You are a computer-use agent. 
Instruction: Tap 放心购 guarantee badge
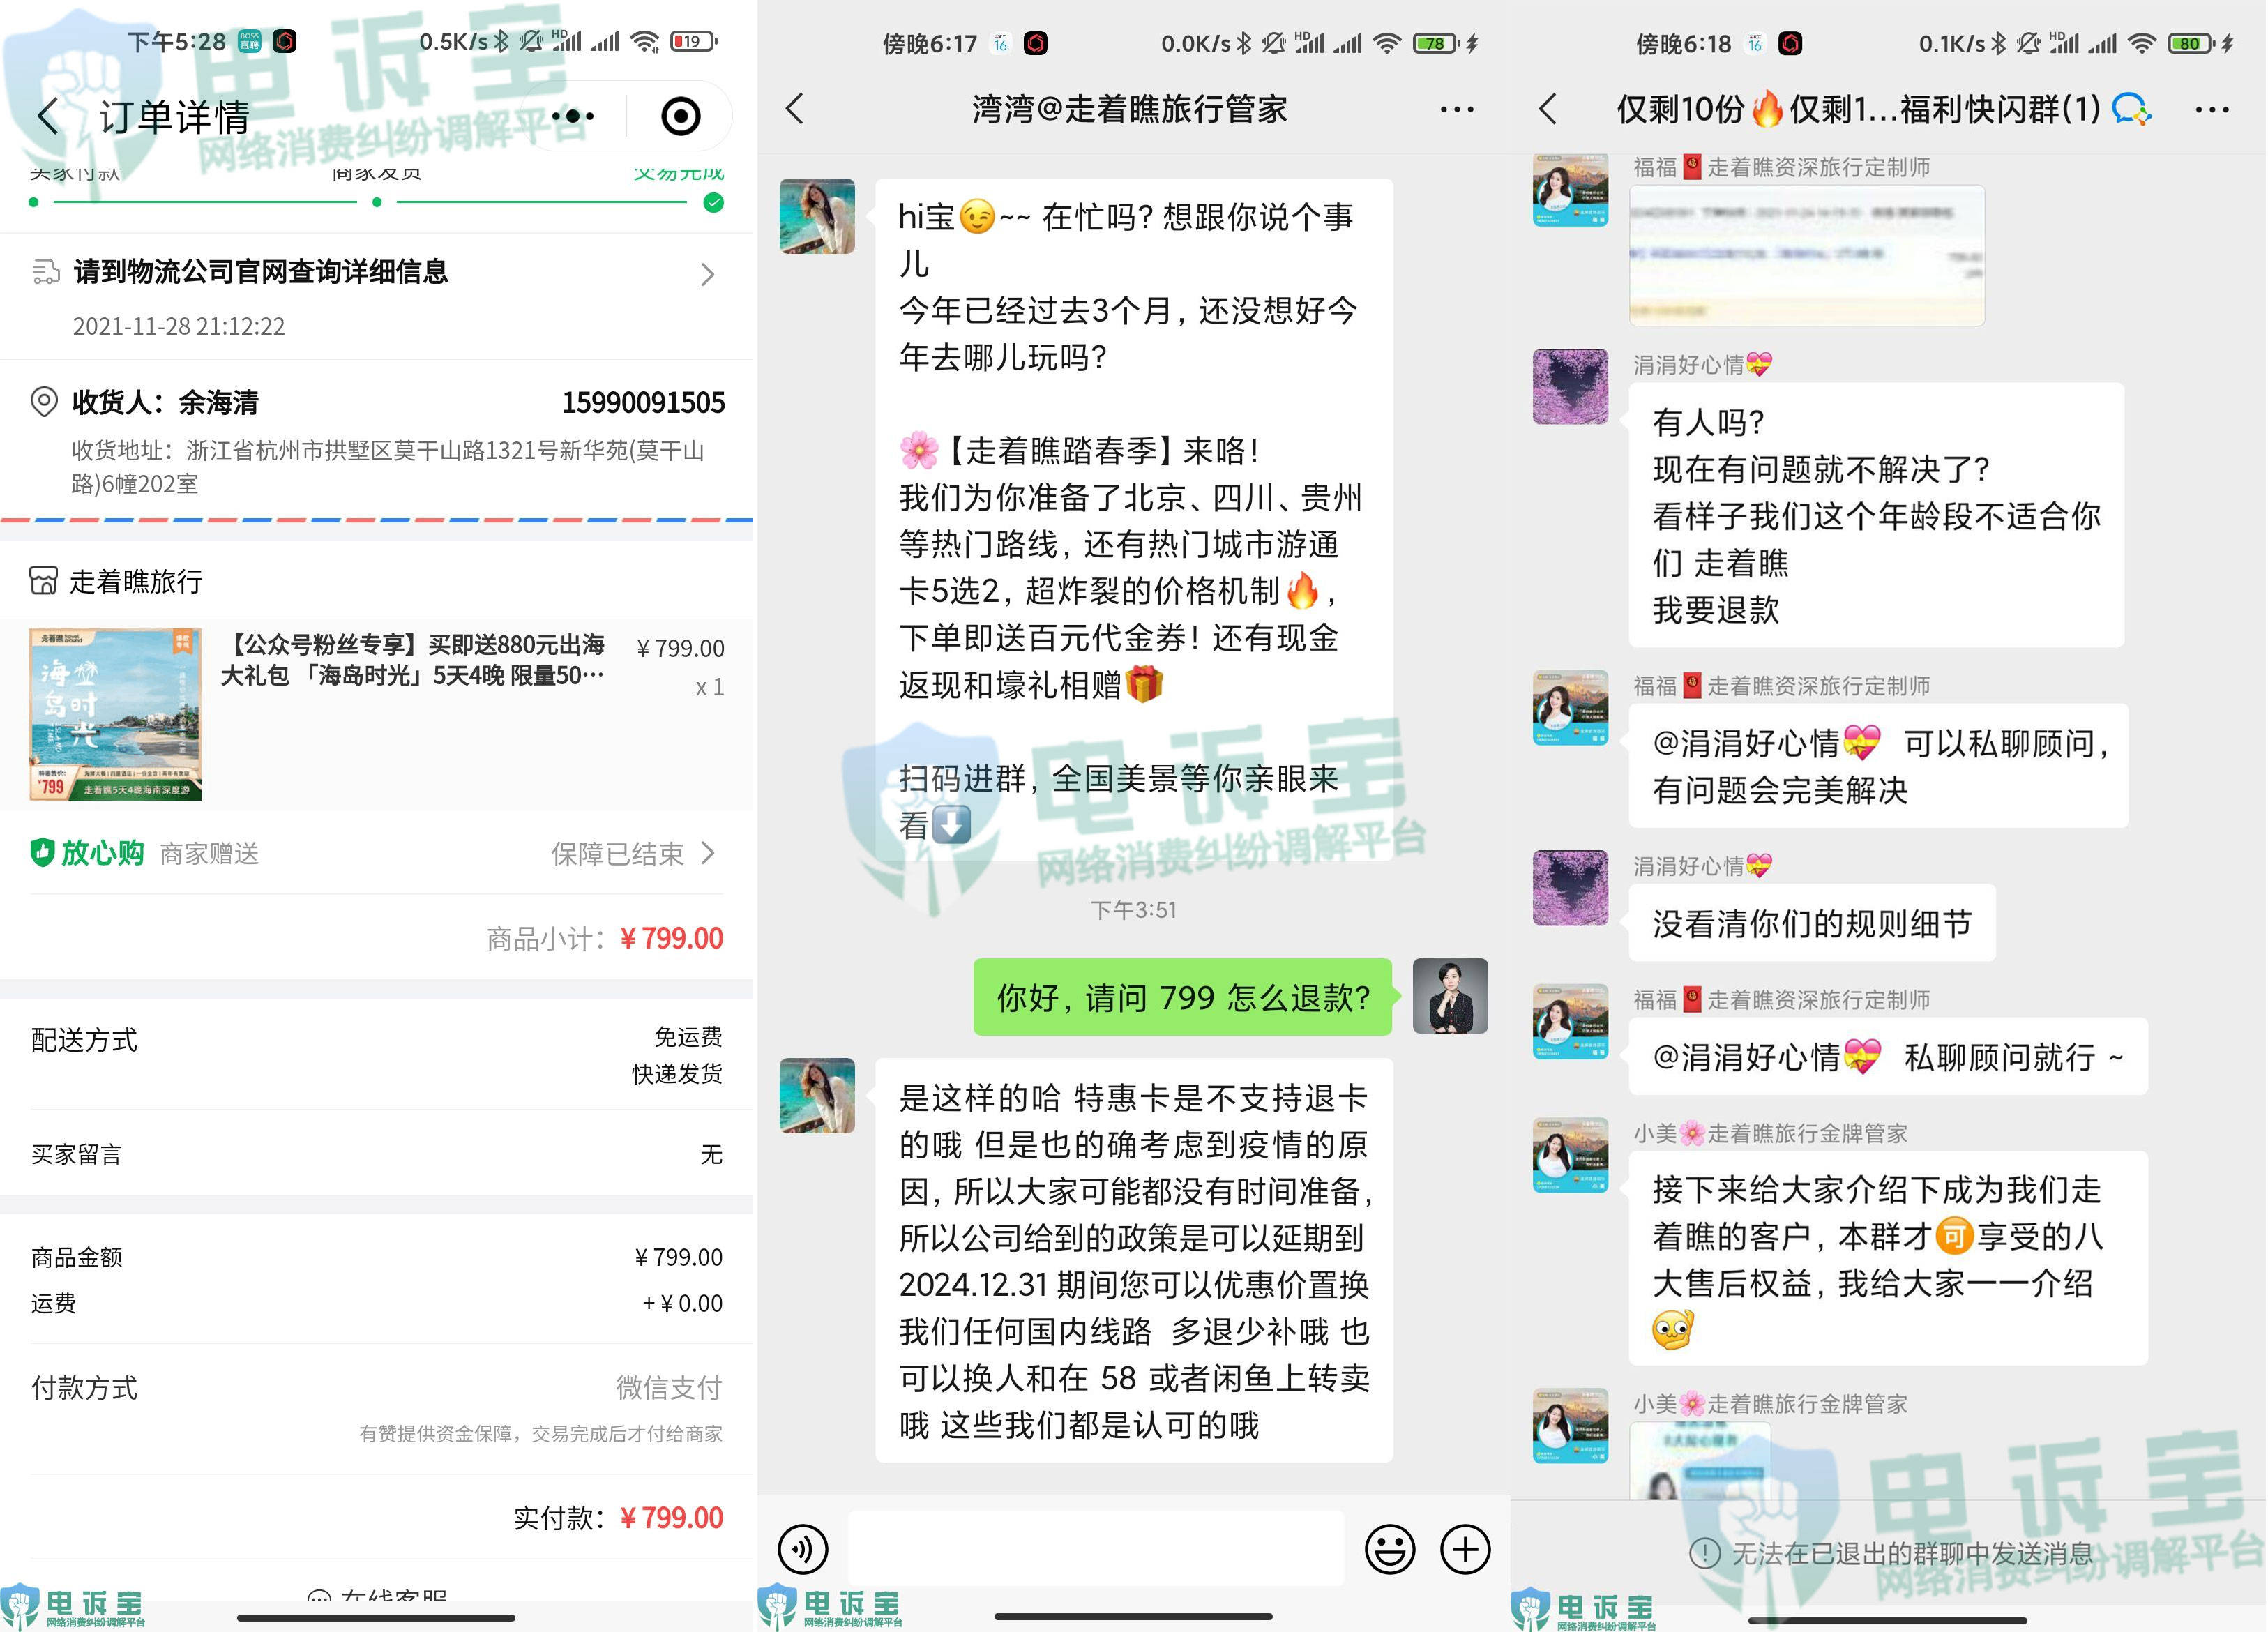coord(88,853)
